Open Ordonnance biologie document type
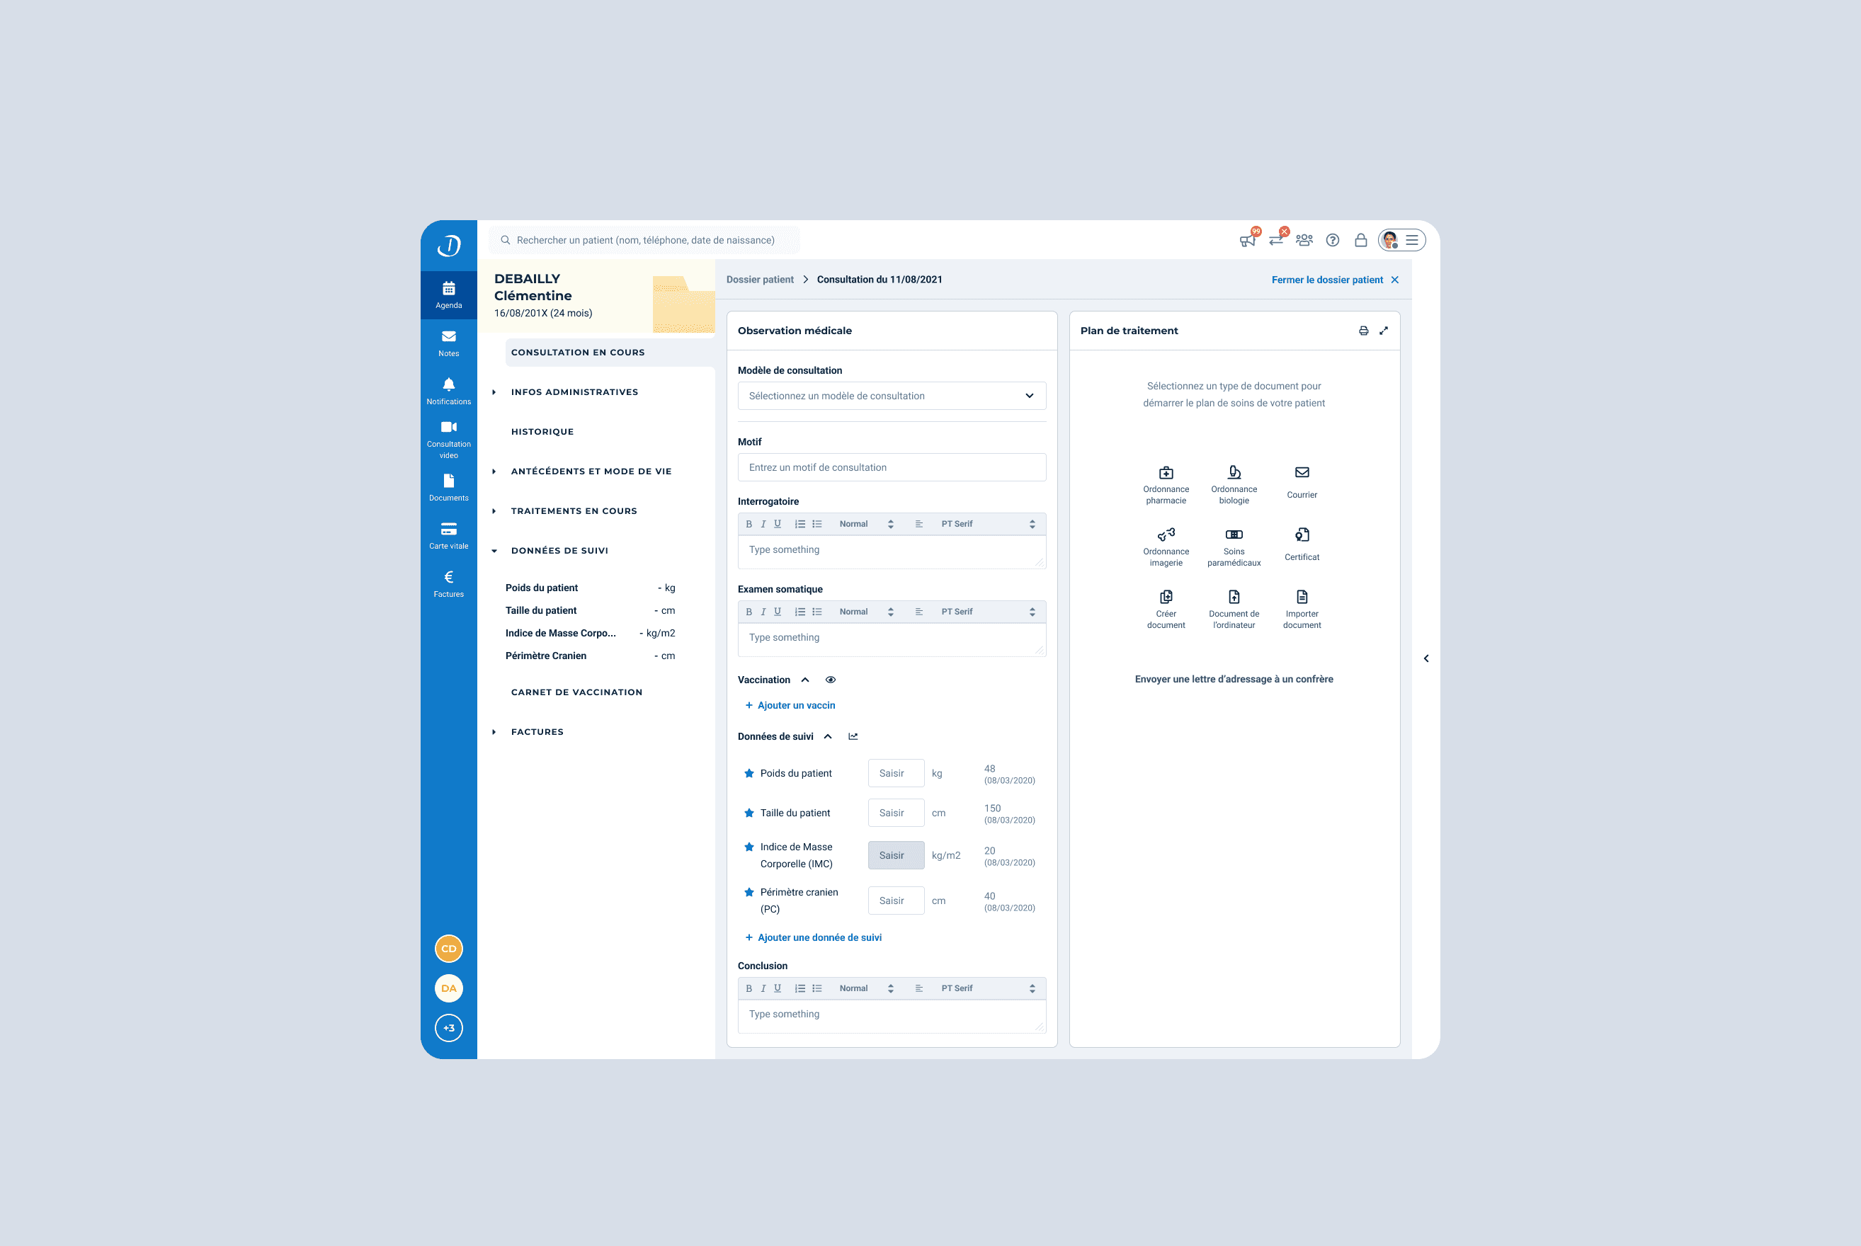Image resolution: width=1861 pixels, height=1246 pixels. 1234,474
